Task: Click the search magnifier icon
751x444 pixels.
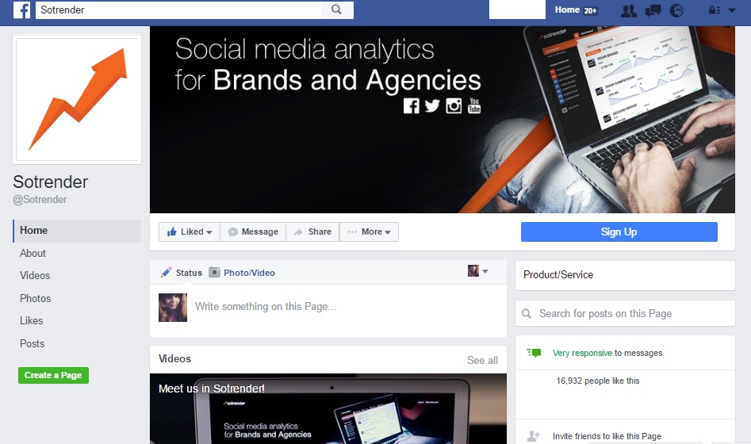Action: click(337, 10)
